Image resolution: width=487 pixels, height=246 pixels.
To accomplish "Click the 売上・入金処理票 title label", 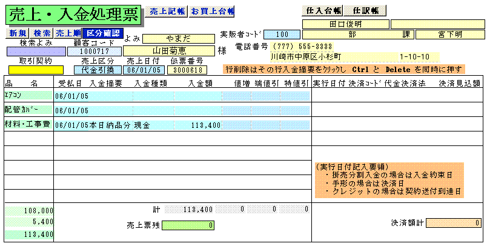I will pyautogui.click(x=73, y=15).
